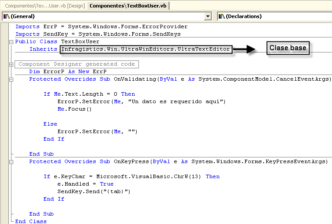
Task: Expand the Component Designer generated code region
Action: (x=11, y=64)
